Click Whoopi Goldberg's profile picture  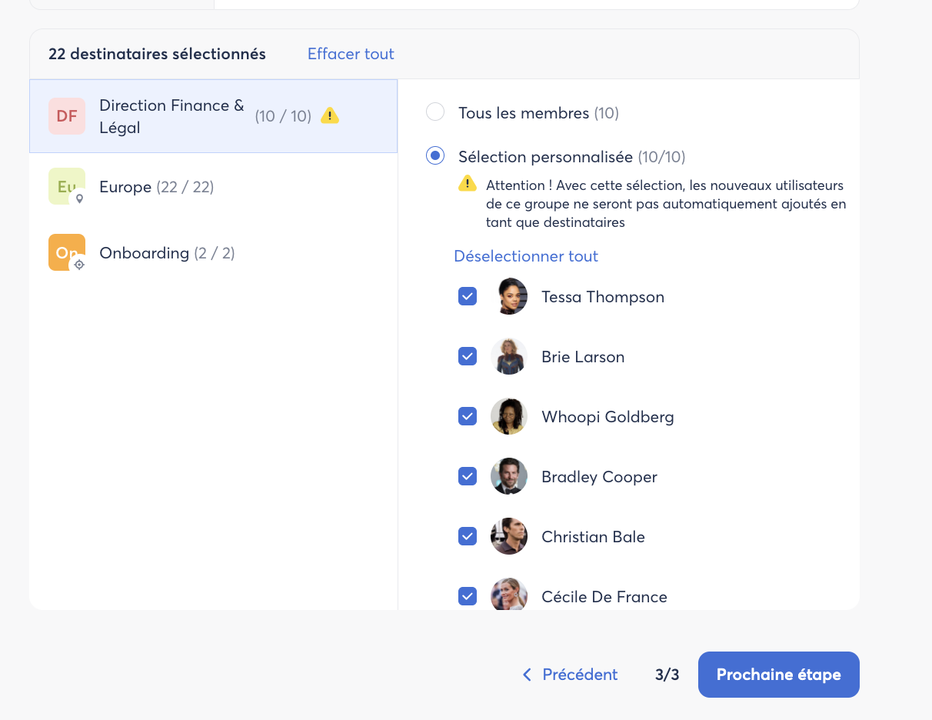(509, 417)
